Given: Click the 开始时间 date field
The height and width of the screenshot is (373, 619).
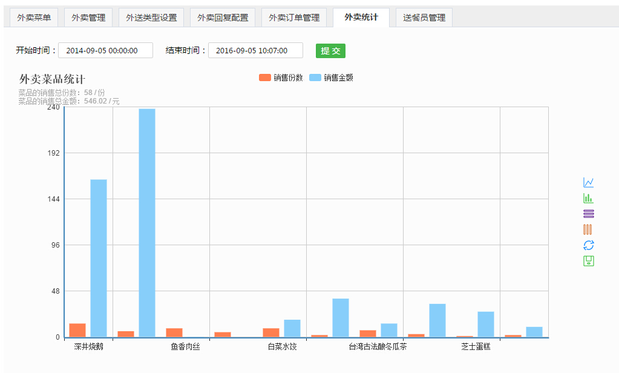Looking at the screenshot, I should (105, 51).
